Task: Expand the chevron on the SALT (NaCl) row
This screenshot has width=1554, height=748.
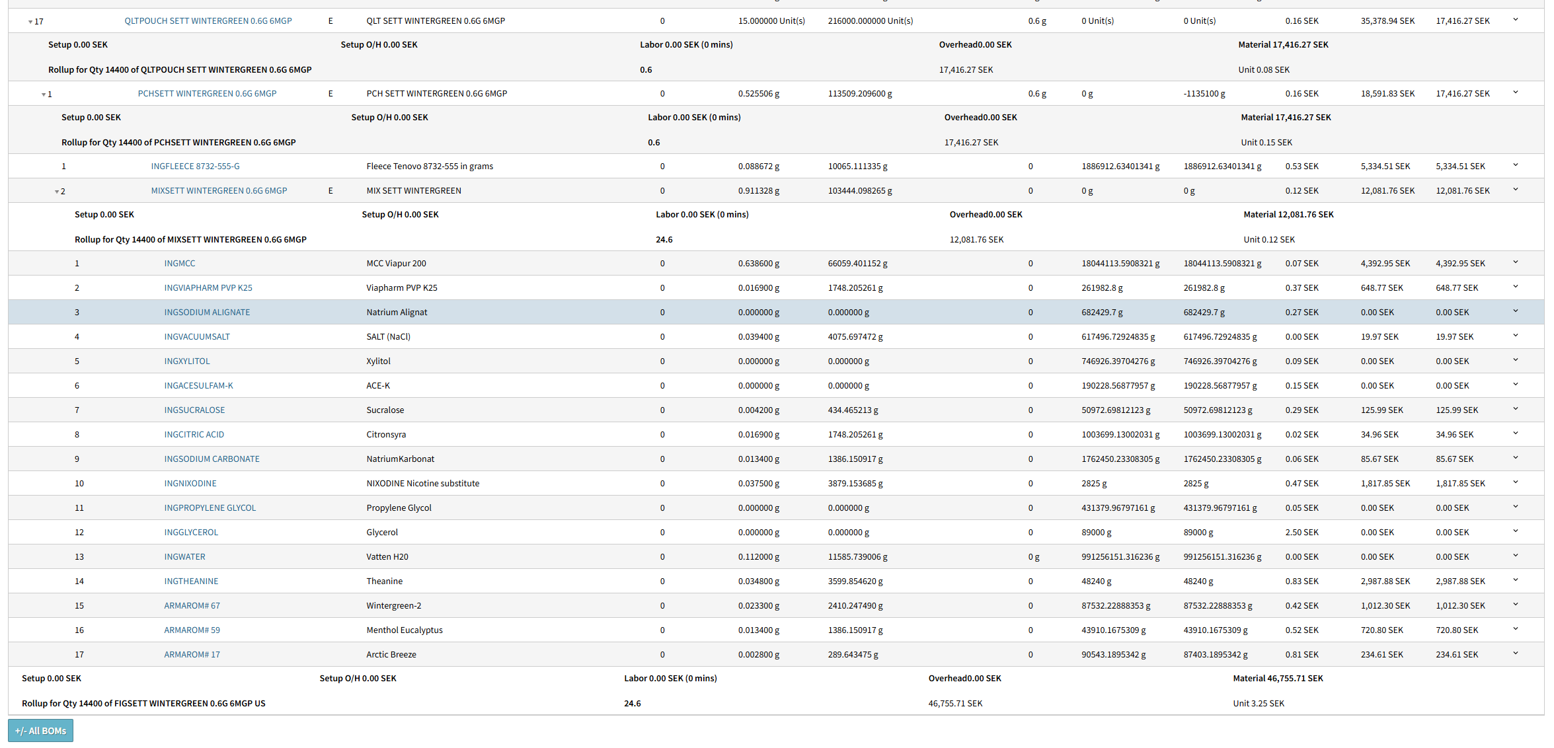Action: (1515, 336)
